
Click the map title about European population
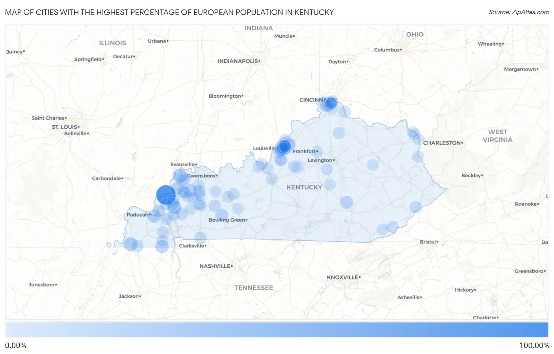169,12
